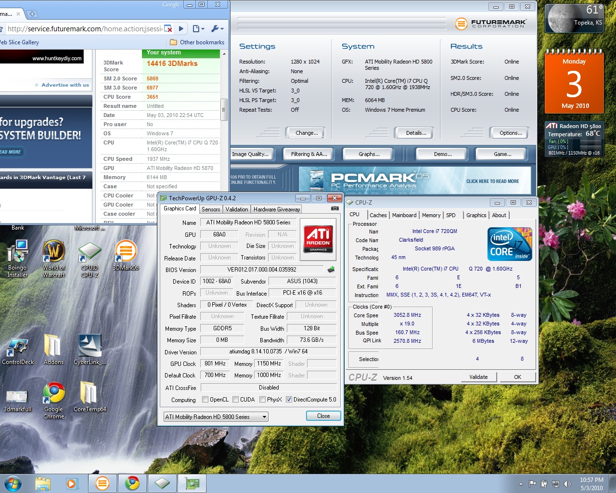616x493 pixels.
Task: Open the Addons folder on desktop
Action: (x=53, y=350)
